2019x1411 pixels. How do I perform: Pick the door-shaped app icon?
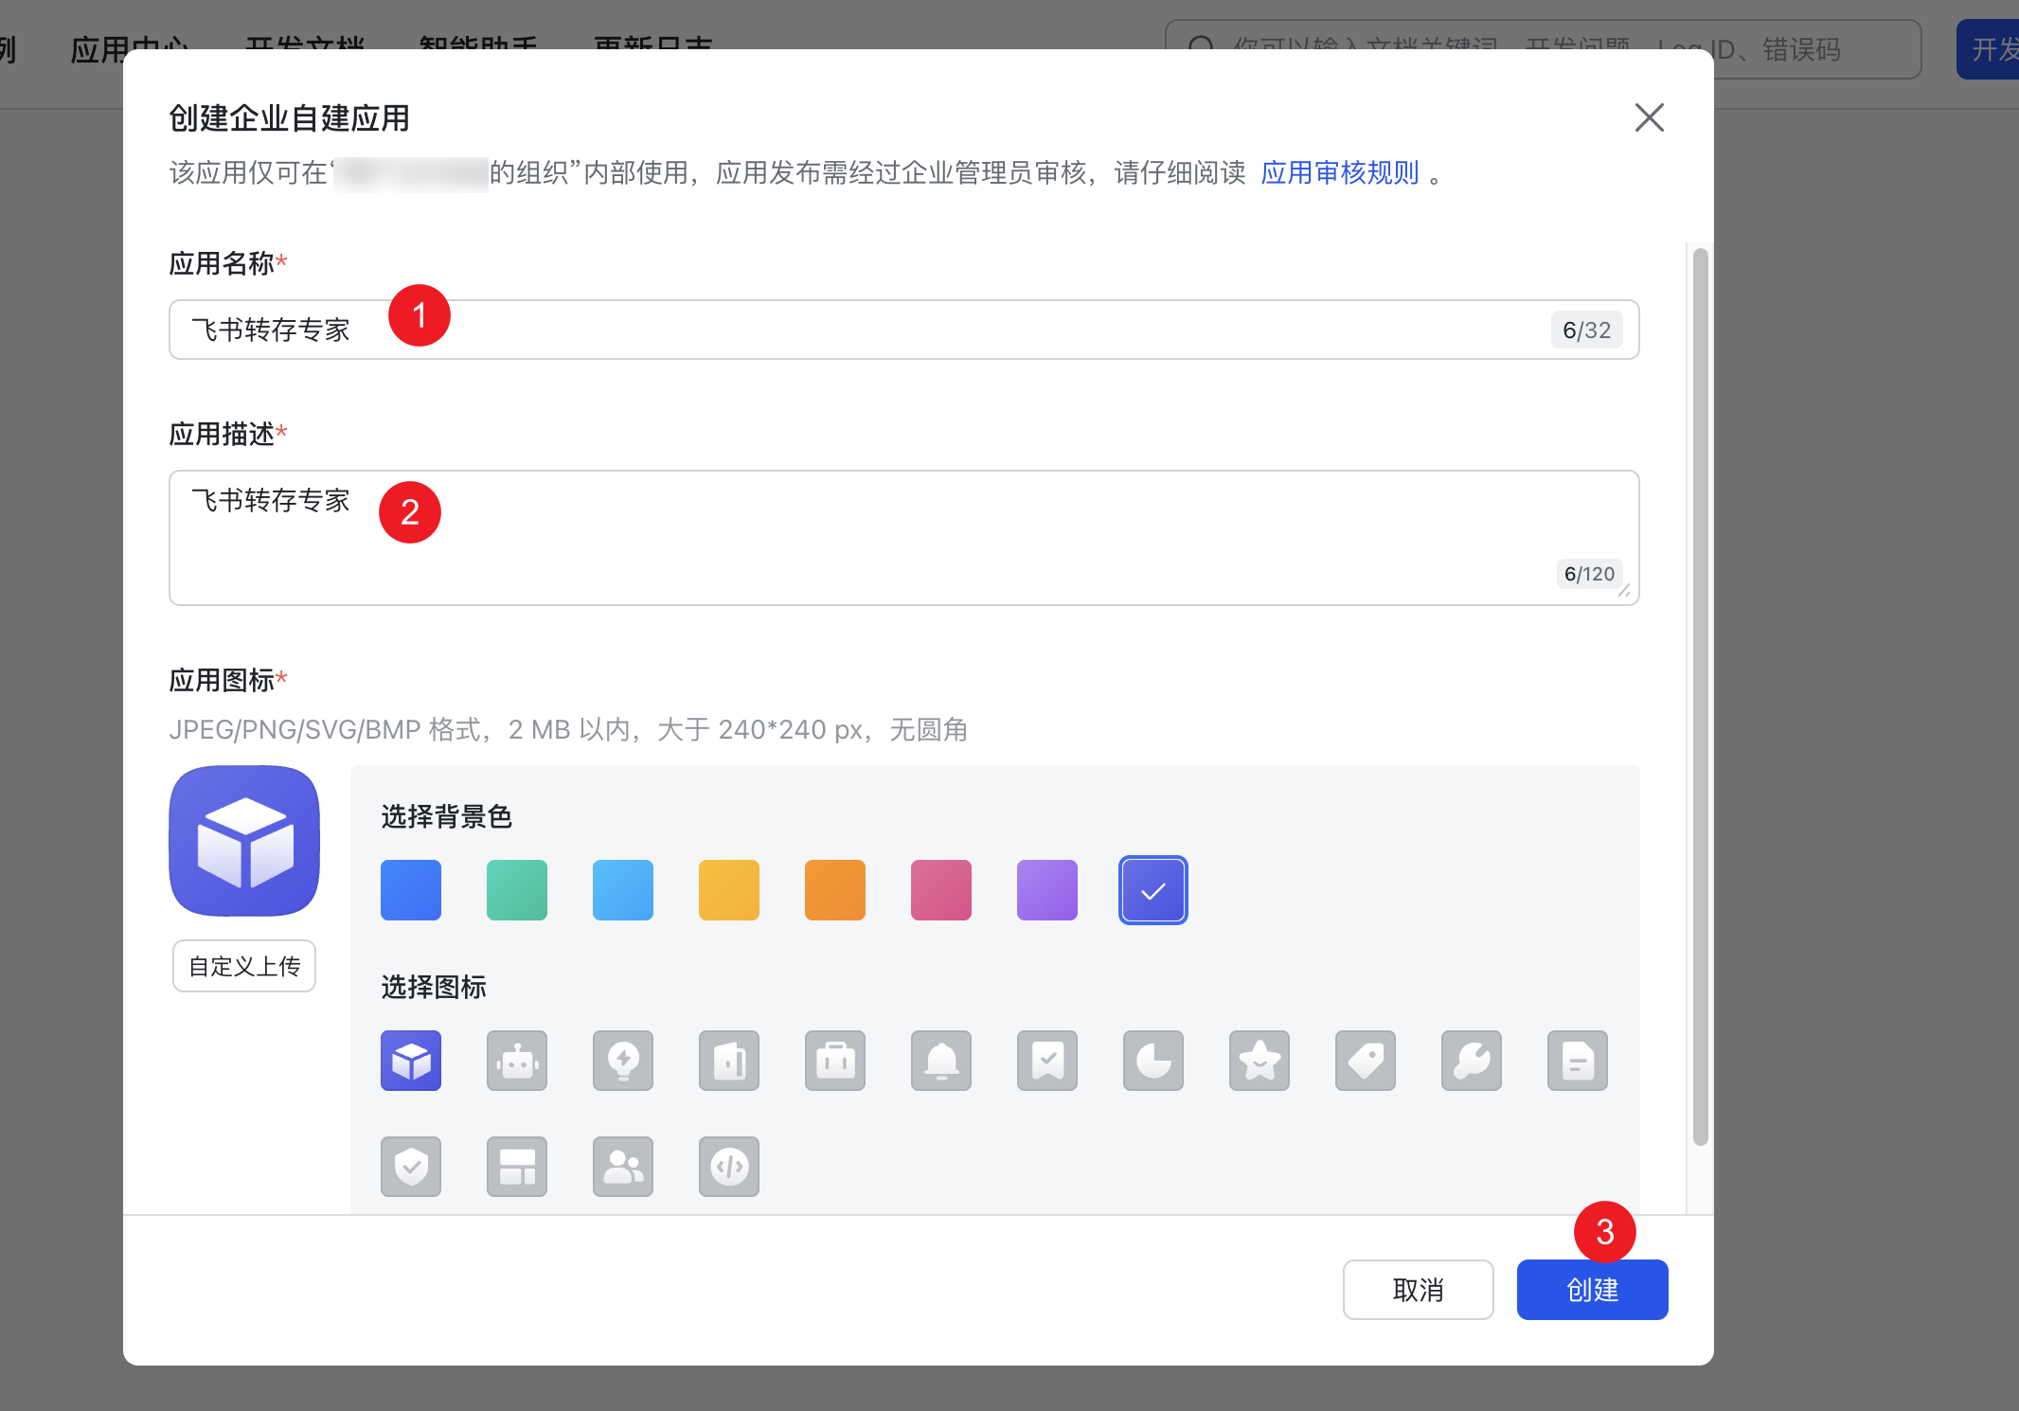[x=729, y=1061]
